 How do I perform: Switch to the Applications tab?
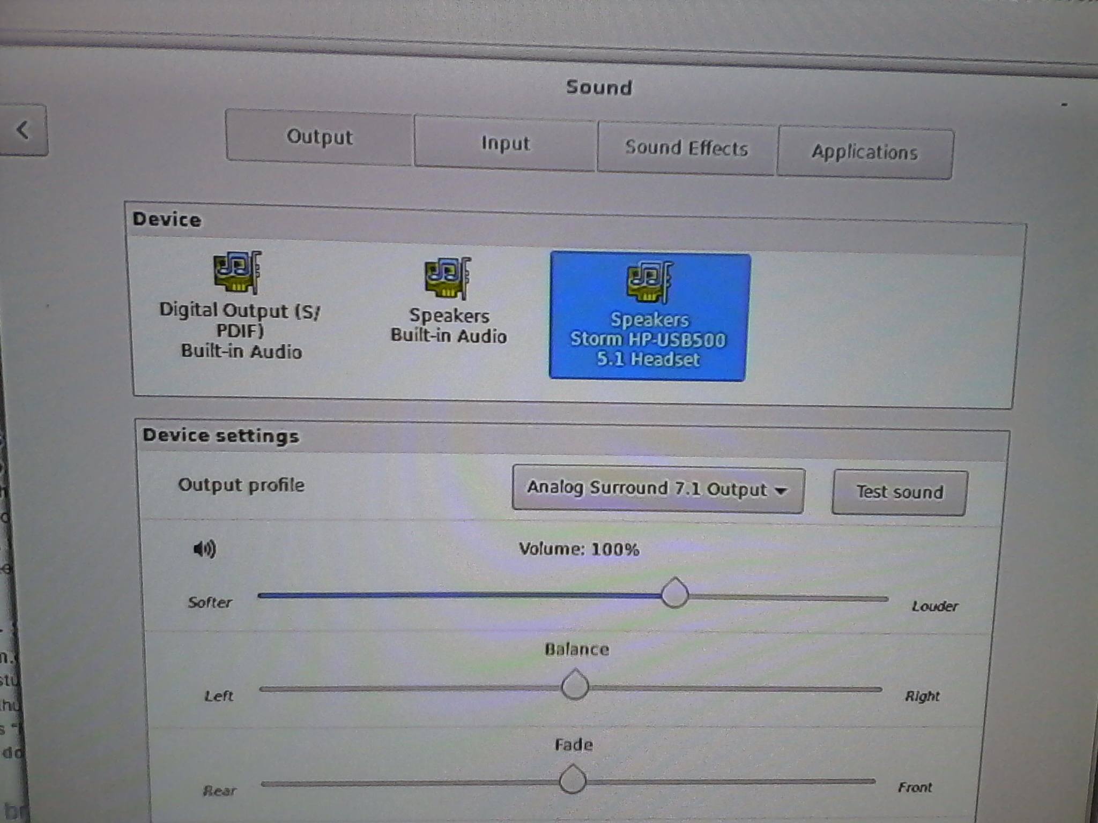click(865, 153)
